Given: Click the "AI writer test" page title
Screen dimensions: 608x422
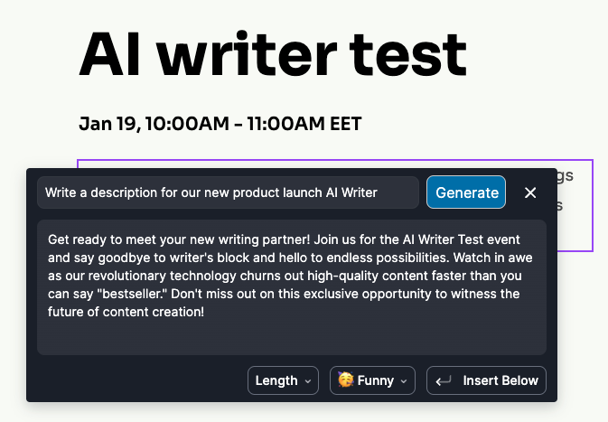Looking at the screenshot, I should coord(273,54).
